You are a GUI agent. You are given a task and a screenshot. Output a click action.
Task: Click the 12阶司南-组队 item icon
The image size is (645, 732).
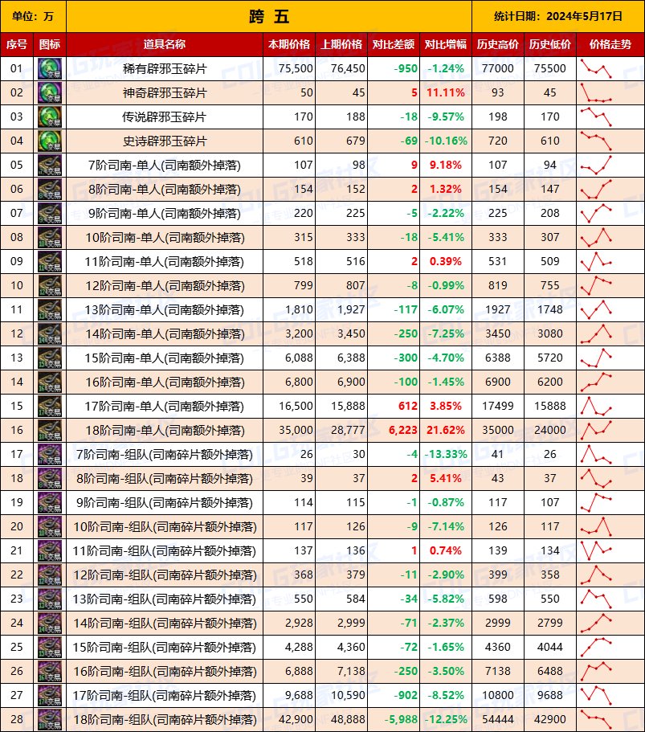(50, 575)
